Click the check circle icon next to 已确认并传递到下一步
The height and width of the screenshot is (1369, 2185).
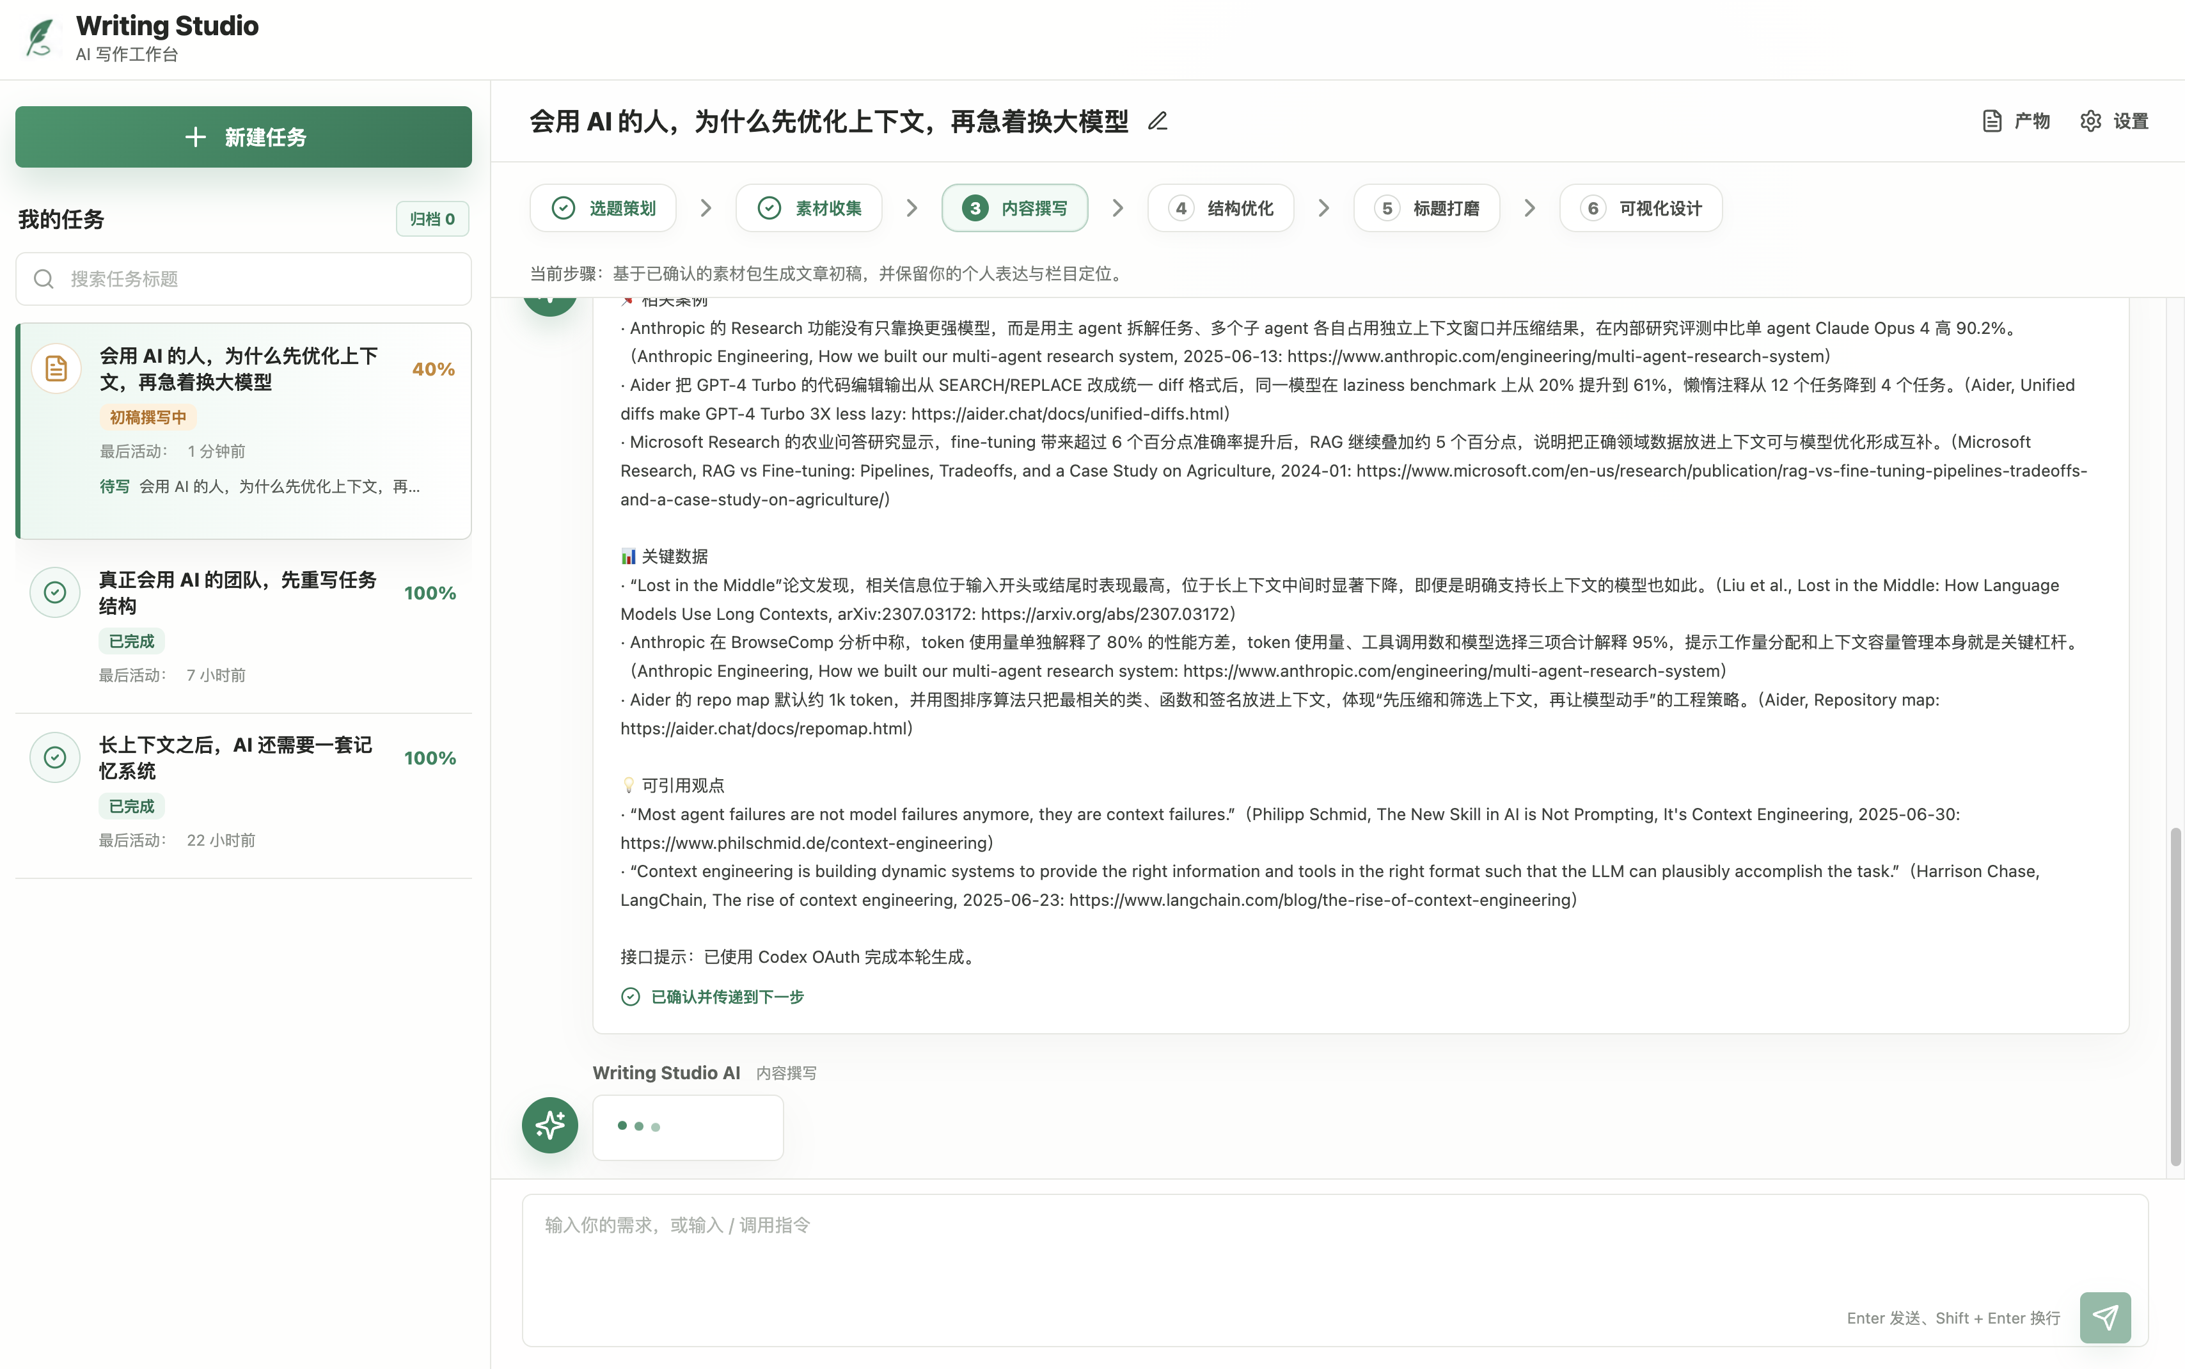631,997
